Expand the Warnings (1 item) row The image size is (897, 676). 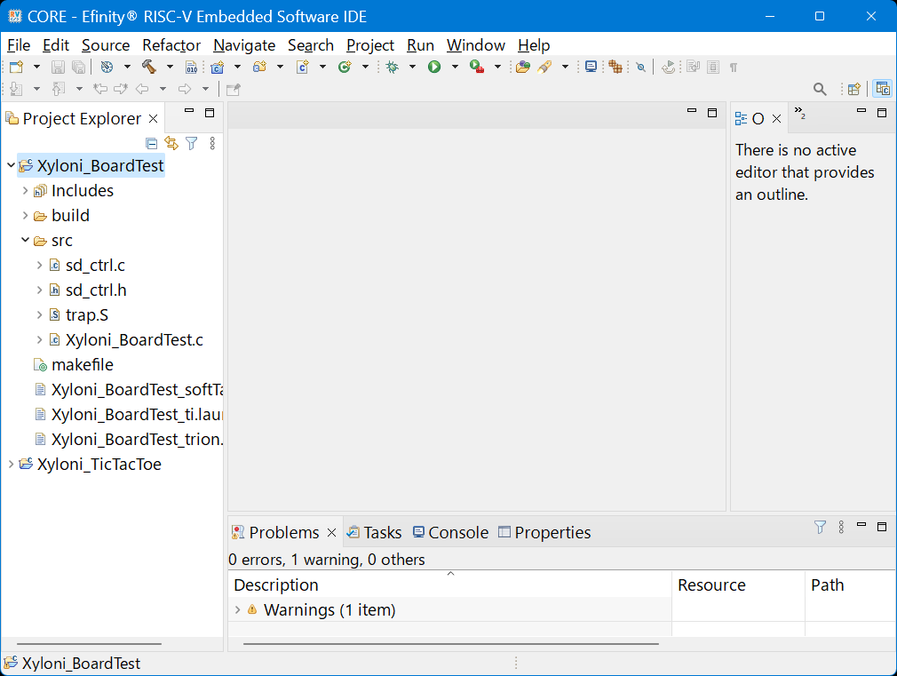pyautogui.click(x=237, y=609)
